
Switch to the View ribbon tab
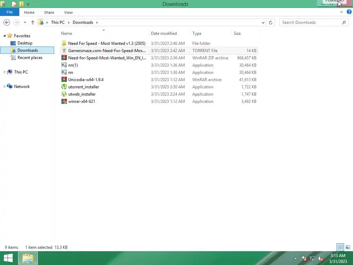(69, 12)
